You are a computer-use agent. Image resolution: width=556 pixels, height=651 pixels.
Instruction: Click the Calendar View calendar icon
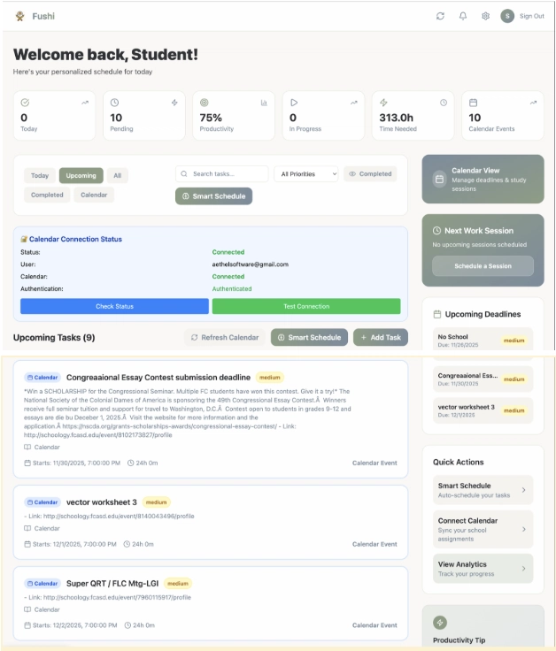[438, 179]
